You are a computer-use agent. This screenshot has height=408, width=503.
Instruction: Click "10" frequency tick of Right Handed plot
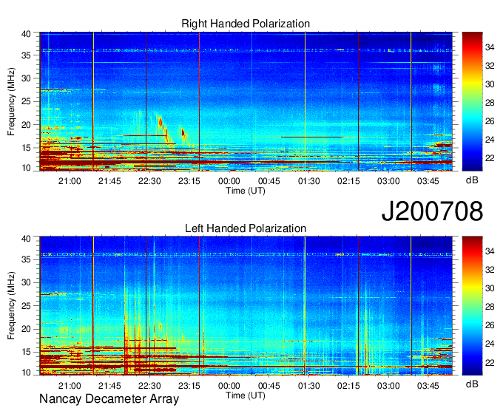26,168
